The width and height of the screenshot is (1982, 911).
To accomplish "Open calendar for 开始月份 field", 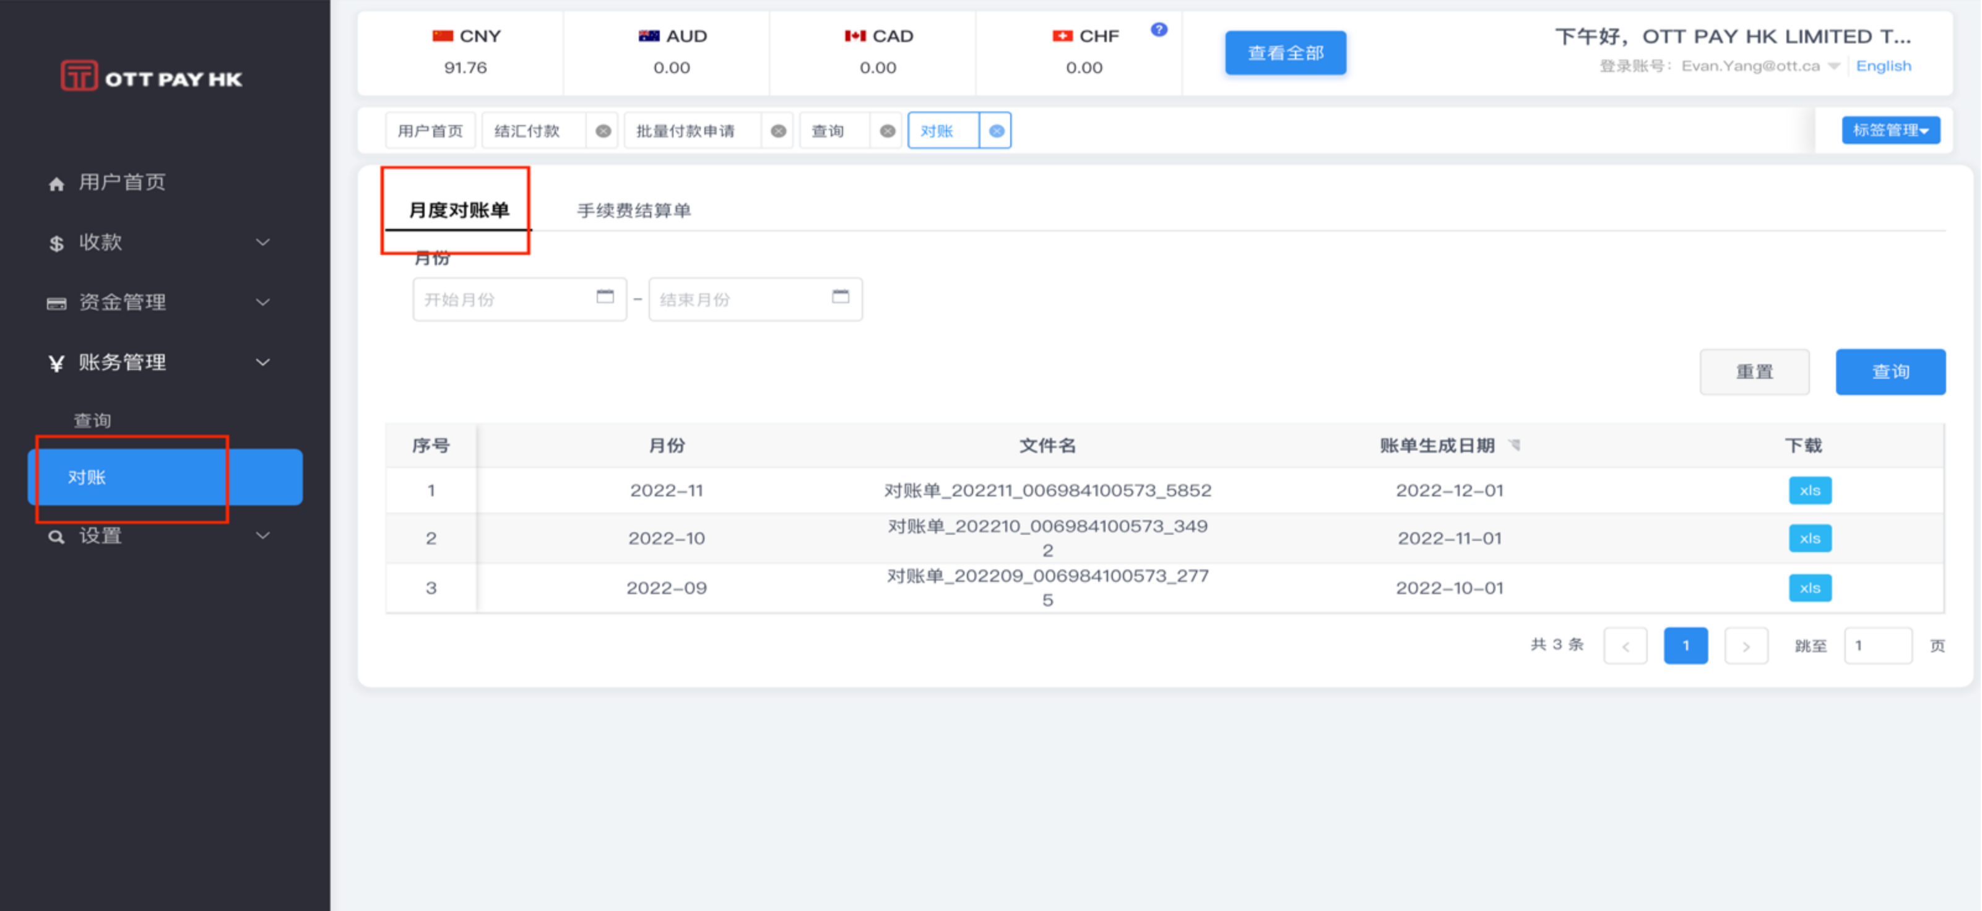I will click(605, 296).
